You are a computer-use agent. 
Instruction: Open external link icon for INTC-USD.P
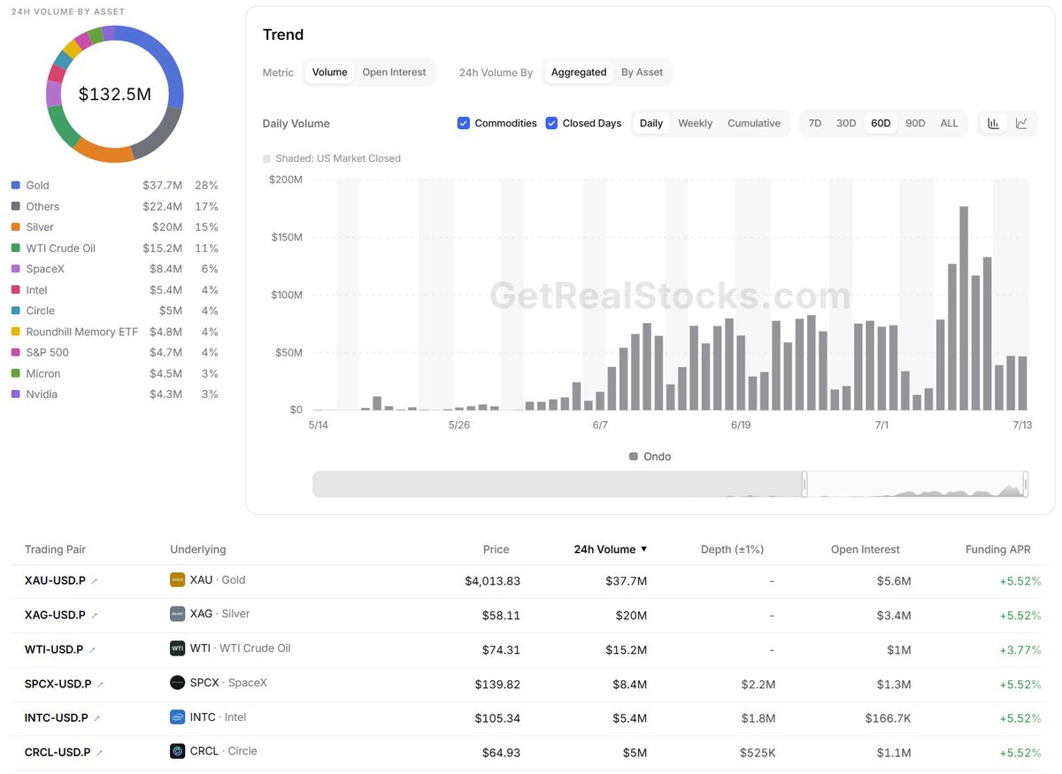pos(97,718)
